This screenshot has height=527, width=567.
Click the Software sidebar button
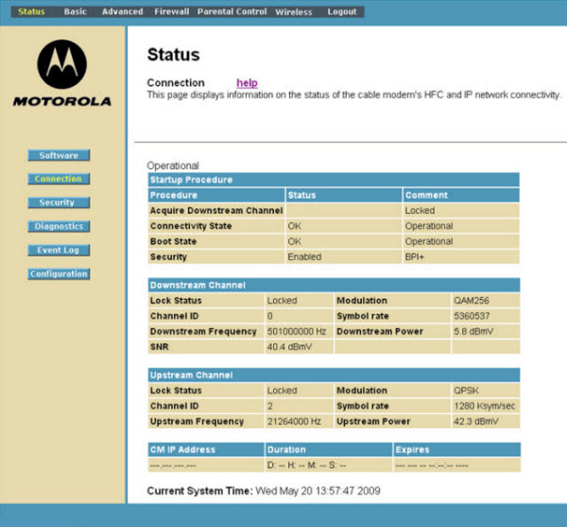(59, 155)
